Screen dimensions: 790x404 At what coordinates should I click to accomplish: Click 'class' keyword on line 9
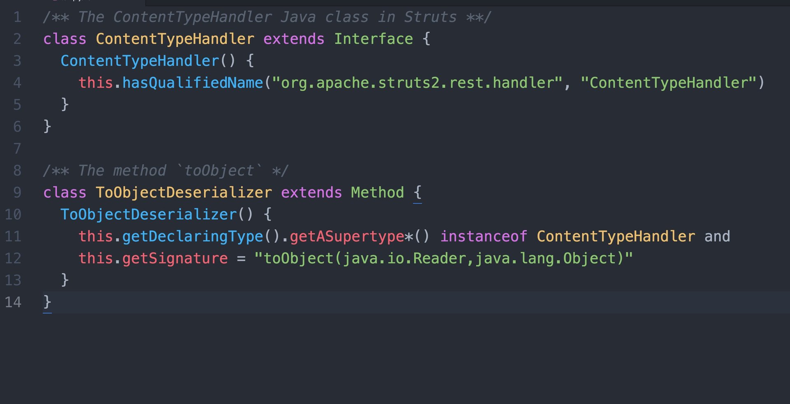point(65,192)
